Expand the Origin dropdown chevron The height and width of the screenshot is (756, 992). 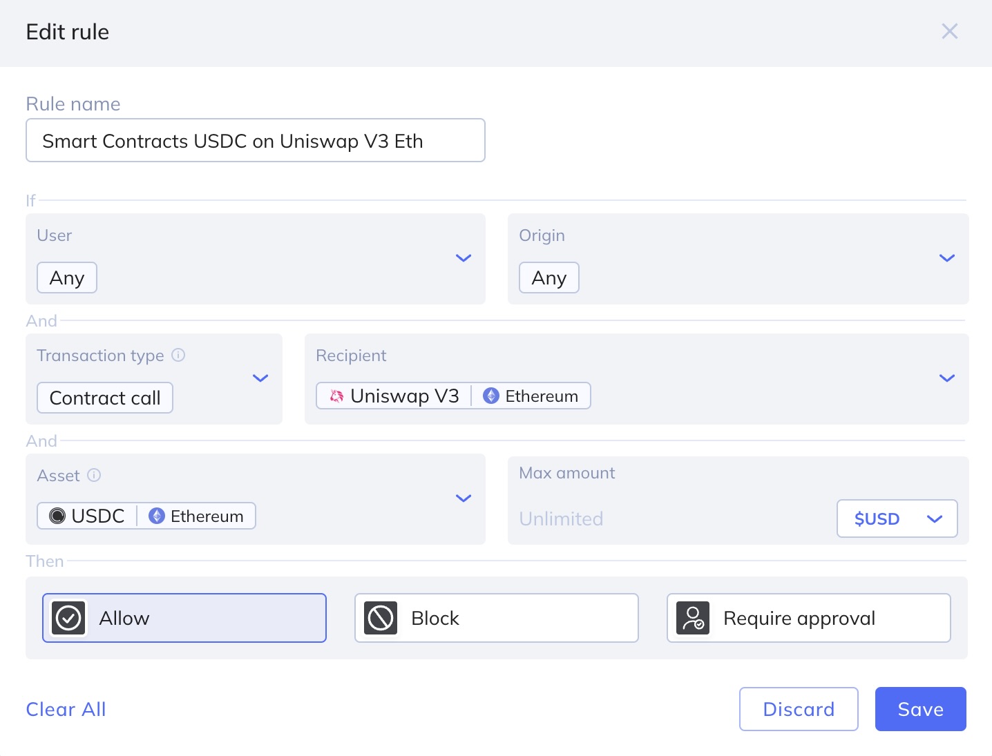[x=946, y=258]
